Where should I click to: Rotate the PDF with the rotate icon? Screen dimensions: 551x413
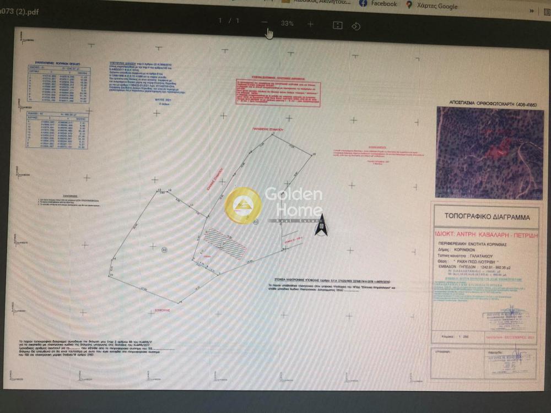[356, 26]
